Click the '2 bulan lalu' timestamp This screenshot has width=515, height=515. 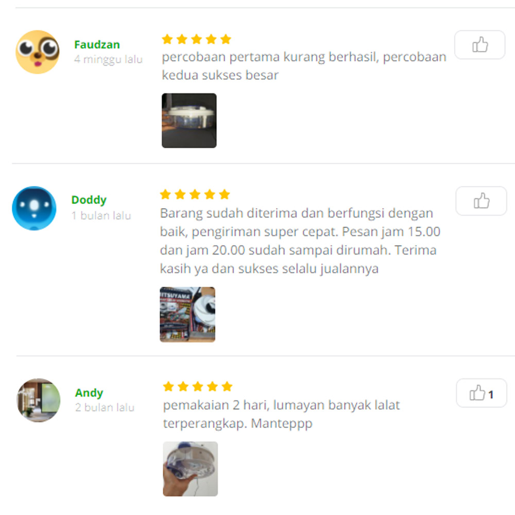tap(105, 407)
